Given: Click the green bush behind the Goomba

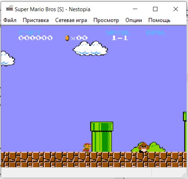Looking at the screenshot, I should click(148, 147).
